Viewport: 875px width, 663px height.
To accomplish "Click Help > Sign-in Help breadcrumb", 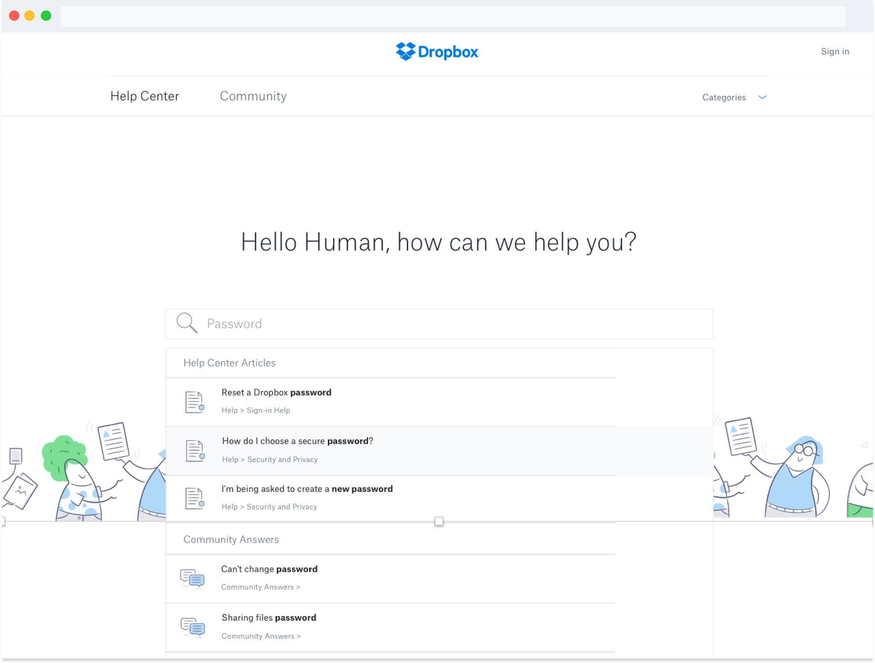I will [256, 410].
